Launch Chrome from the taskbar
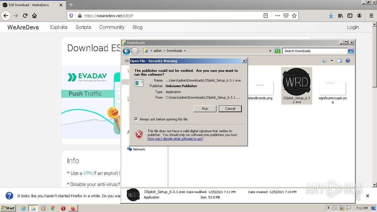Viewport: 377px width, 212px height. [53, 208]
